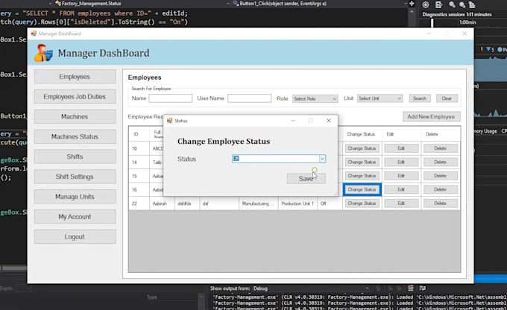The width and height of the screenshot is (507, 310).
Task: Open the Employees Job Duties section
Action: (x=75, y=97)
